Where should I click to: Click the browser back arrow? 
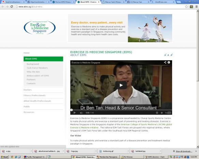[x=3, y=6]
